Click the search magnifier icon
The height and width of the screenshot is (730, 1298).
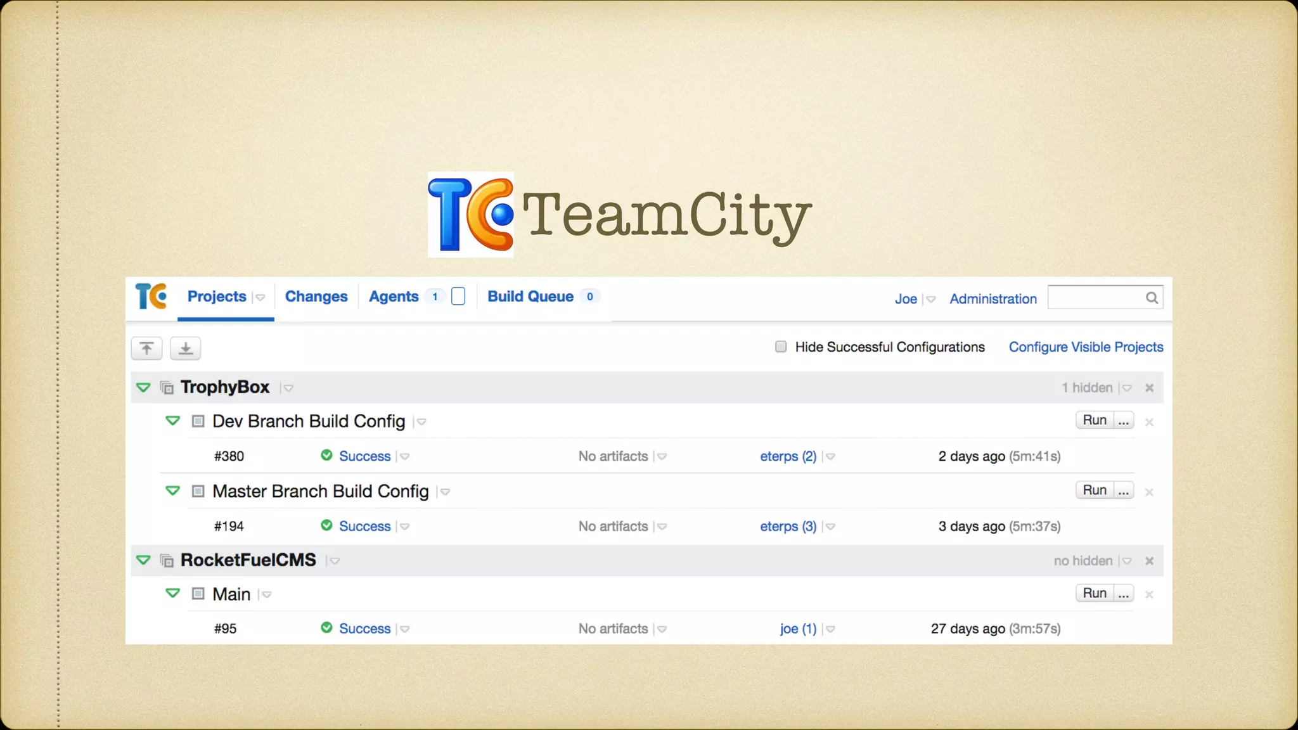[x=1152, y=298]
